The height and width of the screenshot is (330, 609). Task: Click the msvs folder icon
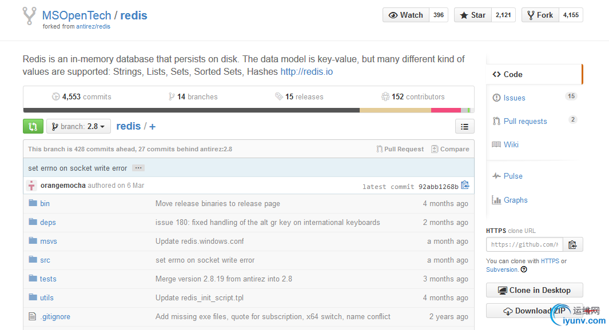(33, 241)
